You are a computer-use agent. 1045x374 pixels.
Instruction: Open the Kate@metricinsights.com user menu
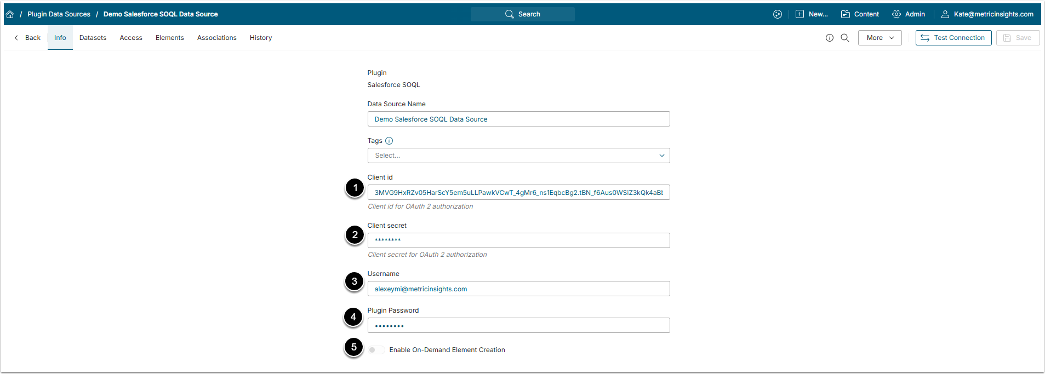987,14
